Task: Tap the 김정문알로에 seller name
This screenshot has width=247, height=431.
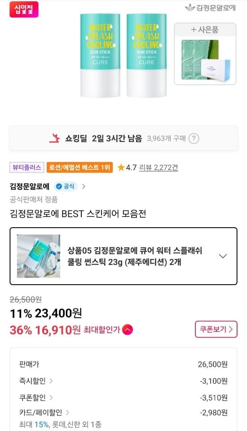Action: pos(30,186)
